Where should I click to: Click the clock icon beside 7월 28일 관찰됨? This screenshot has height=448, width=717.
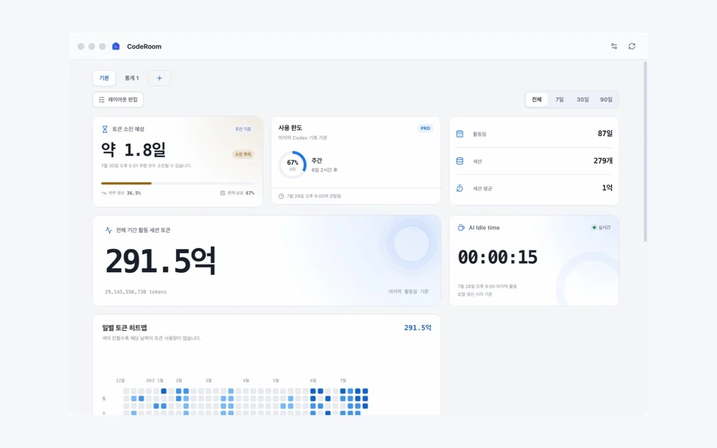(281, 196)
